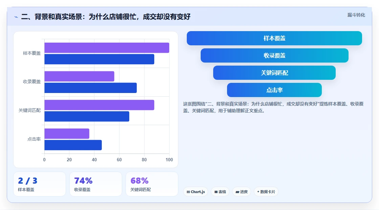Click the purple bar for 点击率
This screenshot has width=379, height=210.
(x=67, y=134)
